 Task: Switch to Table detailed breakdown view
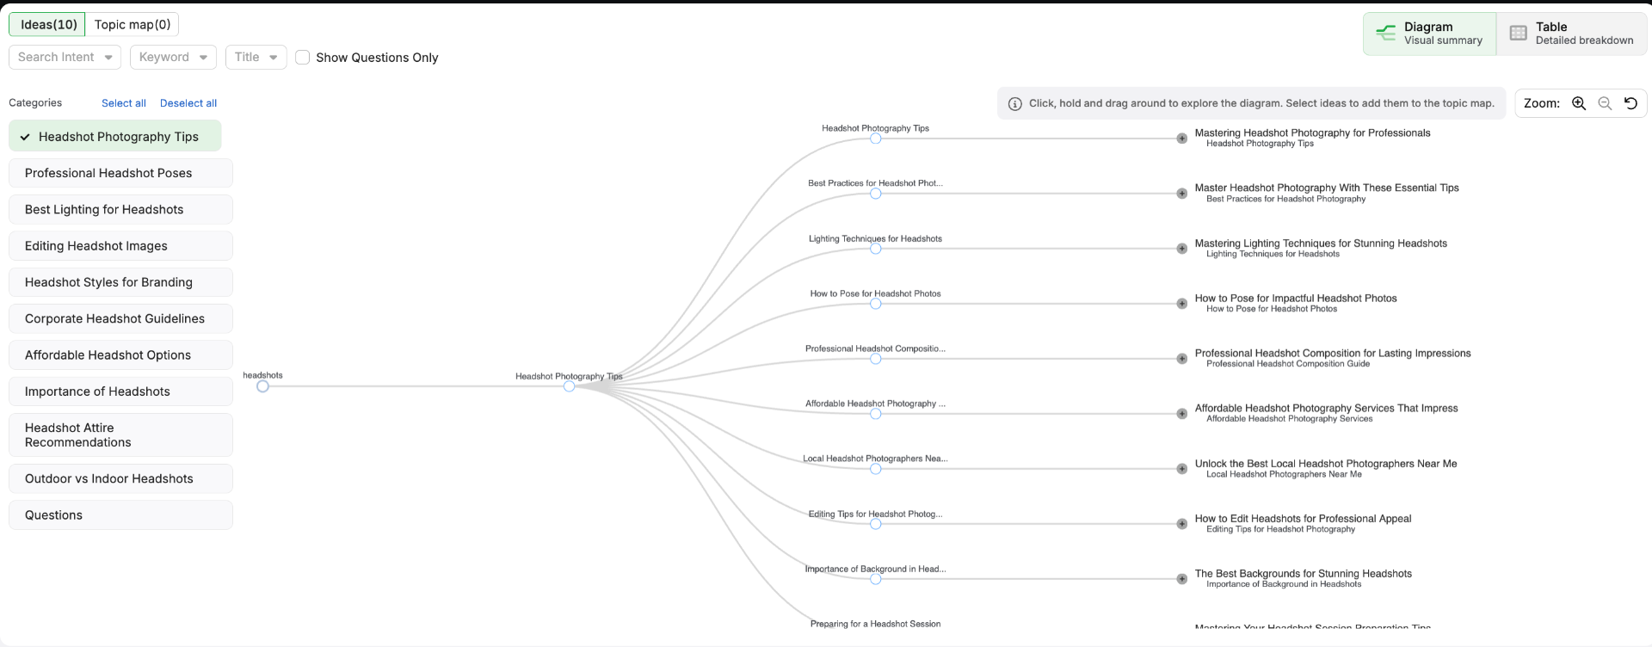pyautogui.click(x=1572, y=34)
